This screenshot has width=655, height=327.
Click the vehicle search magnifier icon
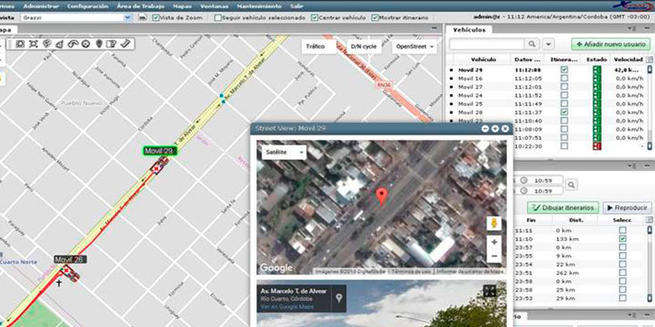[532, 44]
